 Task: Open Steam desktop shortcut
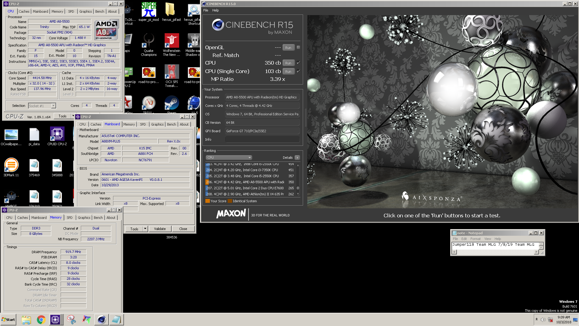click(171, 104)
